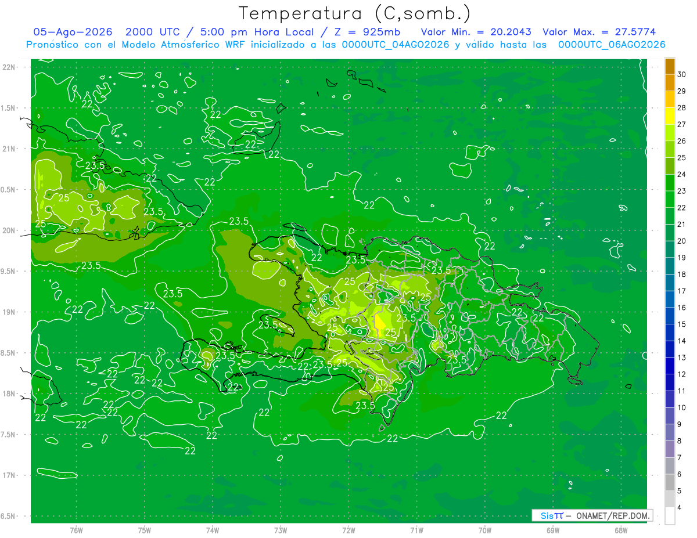The height and width of the screenshot is (538, 697).
Task: Click the color bar segment between 22 and 23
Action: (670, 200)
